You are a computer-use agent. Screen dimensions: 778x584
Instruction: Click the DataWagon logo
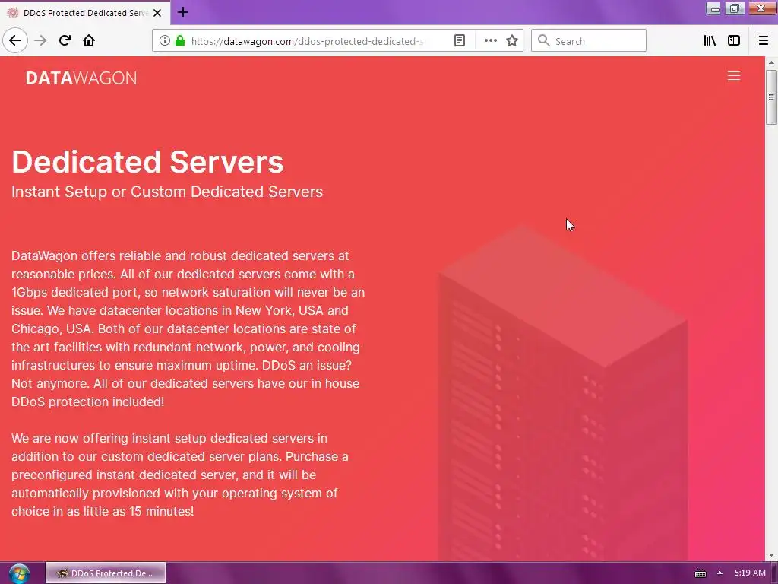[x=81, y=78]
